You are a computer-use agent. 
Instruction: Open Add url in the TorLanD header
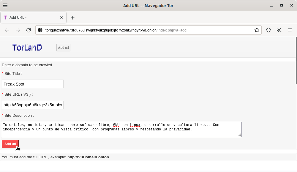click(63, 48)
